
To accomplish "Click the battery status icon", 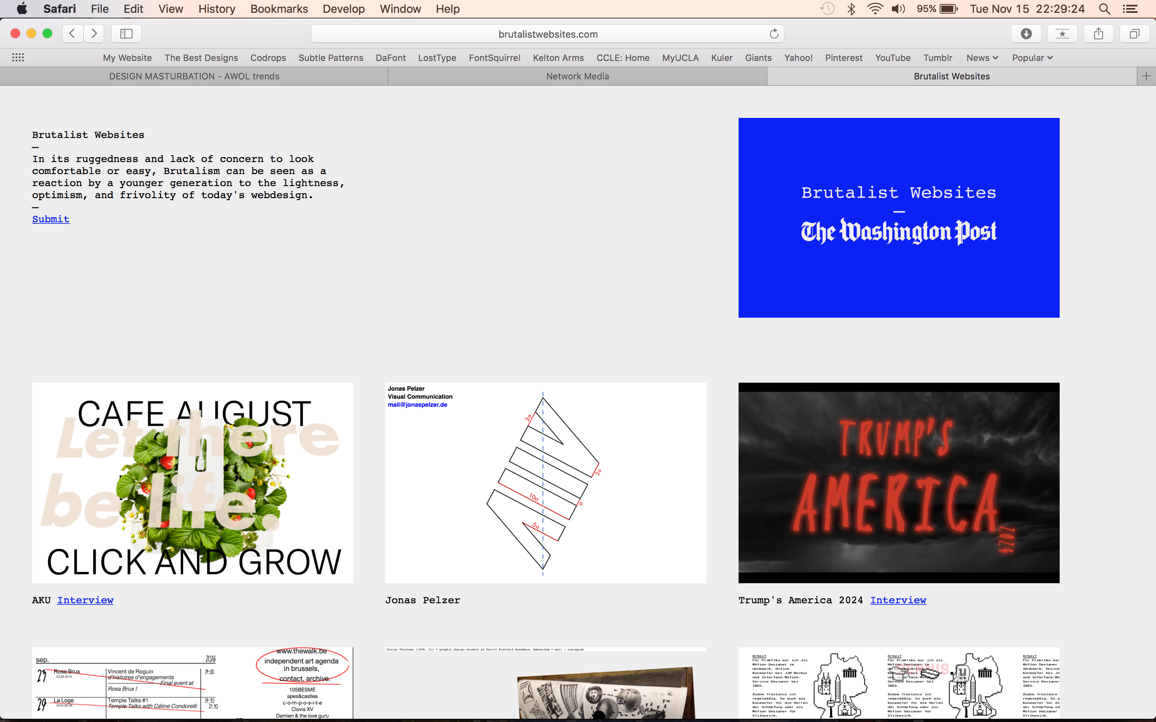I will coord(937,8).
